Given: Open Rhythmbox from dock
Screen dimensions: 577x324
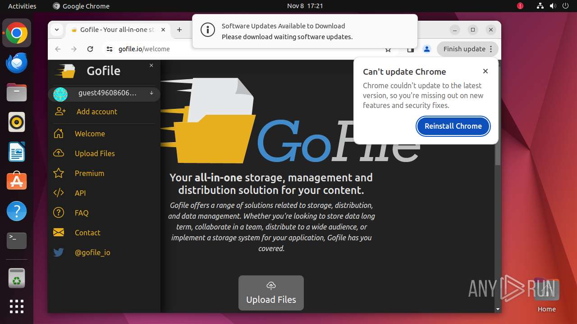Looking at the screenshot, I should click(x=17, y=122).
